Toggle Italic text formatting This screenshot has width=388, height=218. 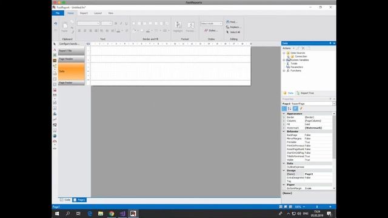(121, 23)
